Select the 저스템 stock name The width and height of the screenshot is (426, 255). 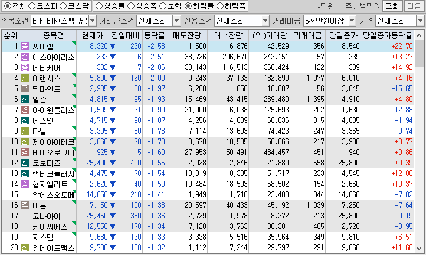[x=43, y=237]
